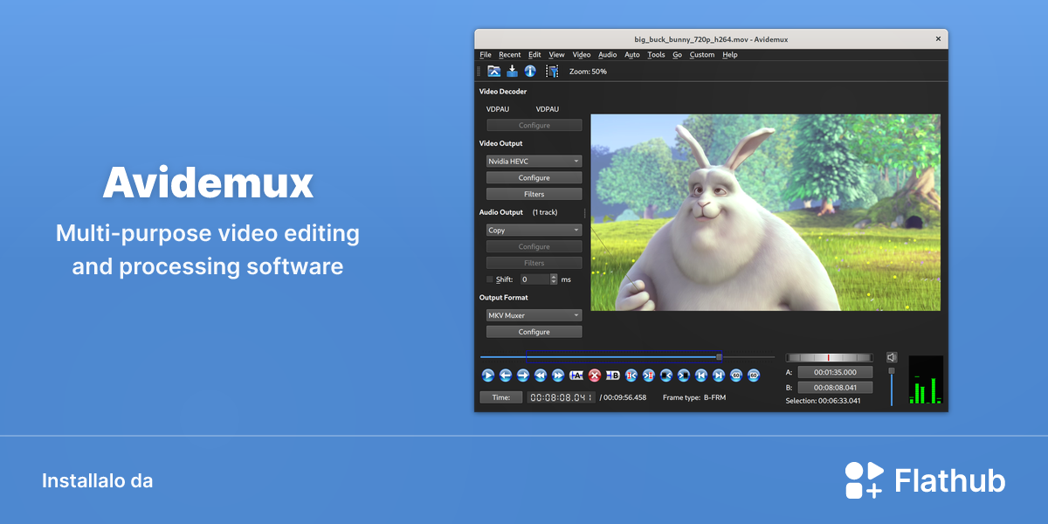
Task: Close the Avidemux window
Action: coord(938,39)
